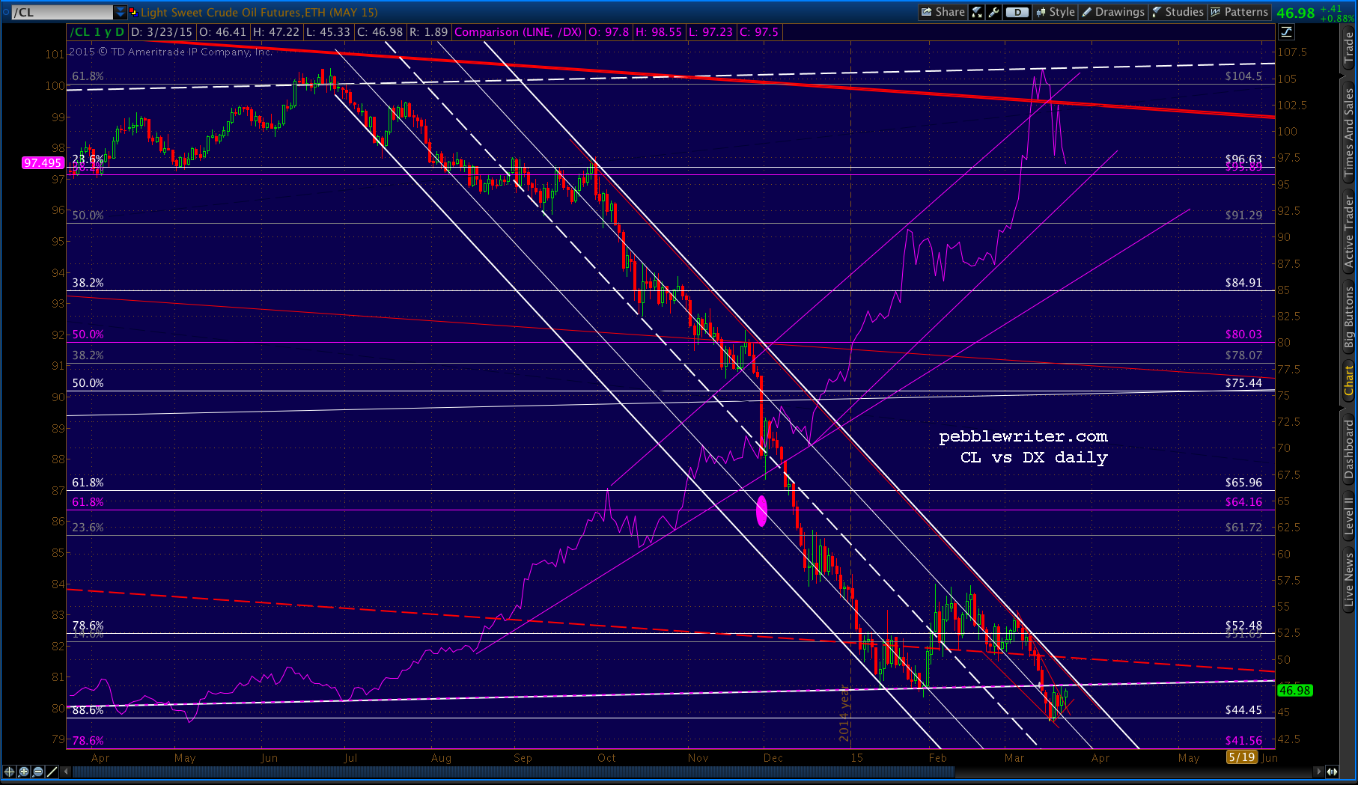The height and width of the screenshot is (785, 1358).
Task: Open chart settings wrench icon
Action: coord(993,12)
